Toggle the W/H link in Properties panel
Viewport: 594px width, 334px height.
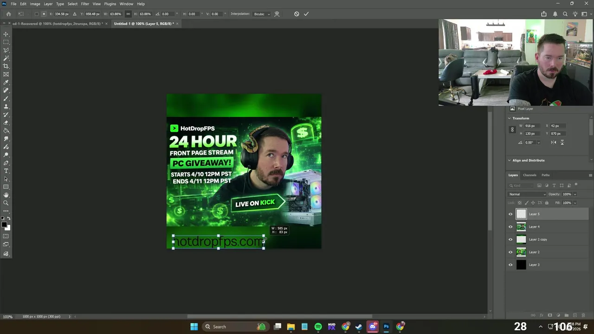click(x=512, y=130)
